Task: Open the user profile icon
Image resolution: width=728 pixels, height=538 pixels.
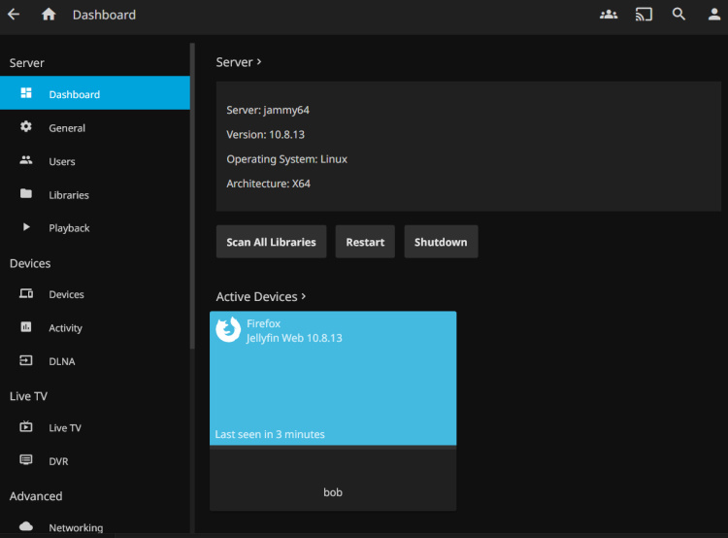Action: pos(714,15)
